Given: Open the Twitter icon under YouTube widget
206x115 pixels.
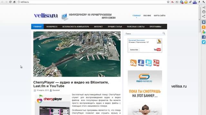Looking at the screenshot, I should point(149,63).
